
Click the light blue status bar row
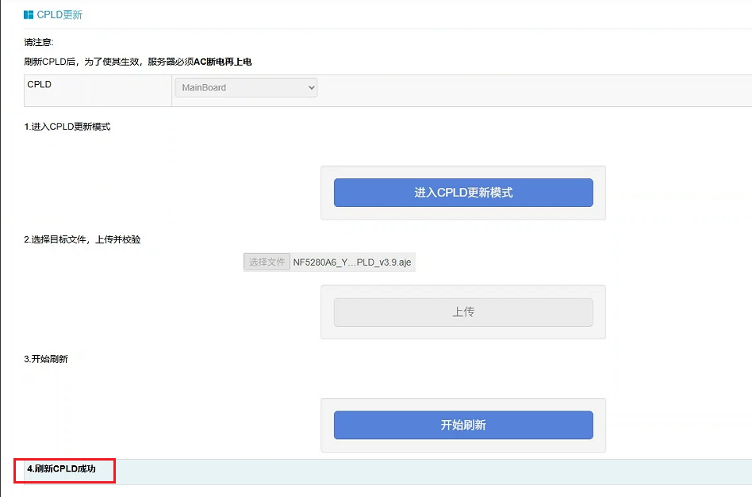tap(436, 471)
